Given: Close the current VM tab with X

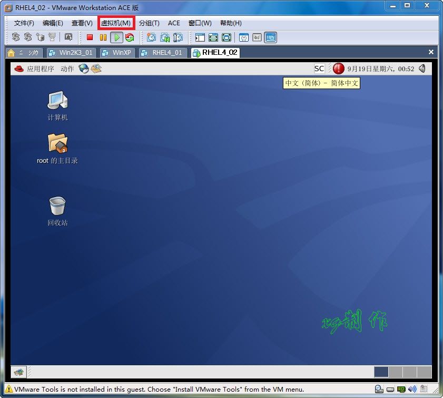Looking at the screenshot, I should coord(431,52).
